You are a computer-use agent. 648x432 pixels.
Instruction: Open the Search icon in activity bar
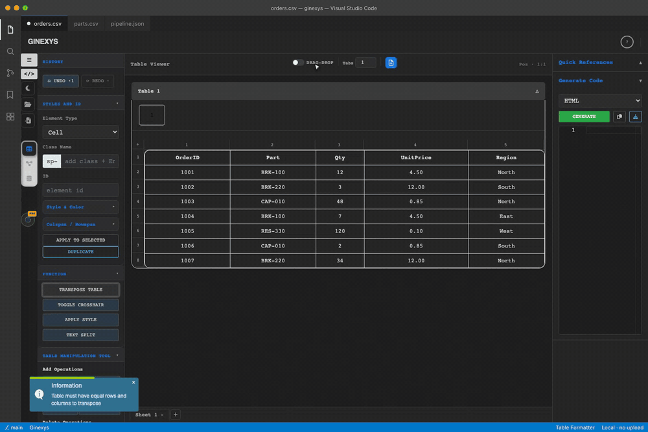(x=10, y=52)
